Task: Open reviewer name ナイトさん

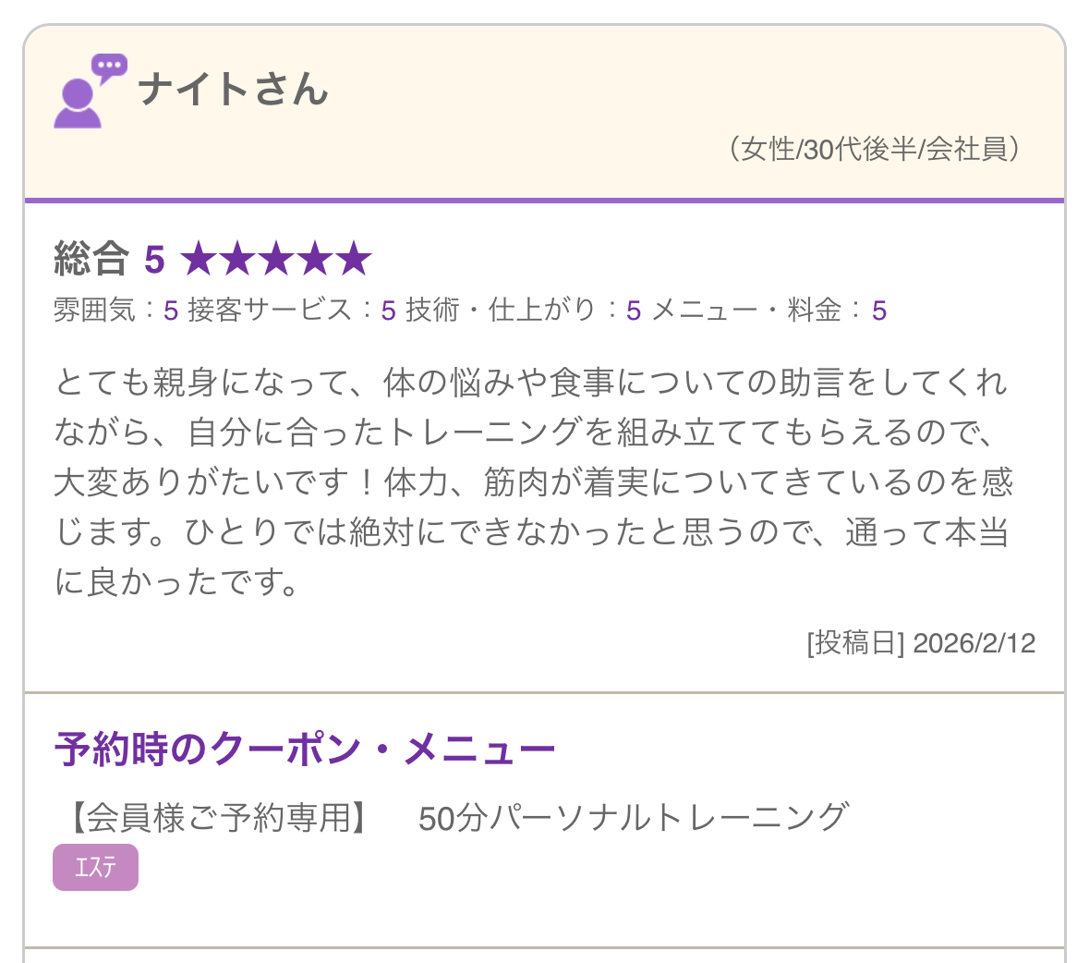Action: coord(234,90)
